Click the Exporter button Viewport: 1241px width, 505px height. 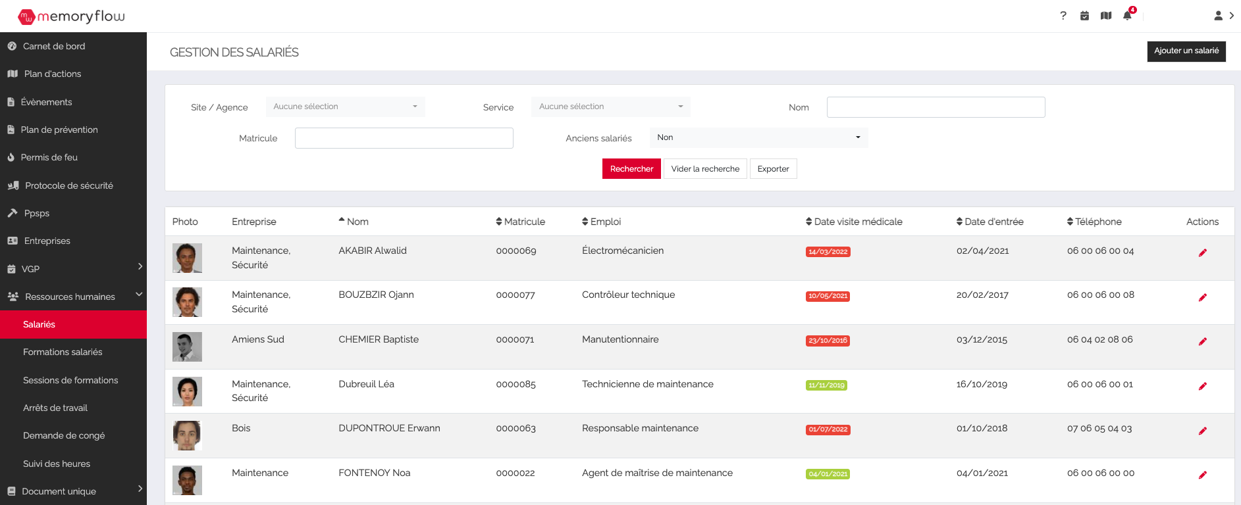tap(773, 169)
